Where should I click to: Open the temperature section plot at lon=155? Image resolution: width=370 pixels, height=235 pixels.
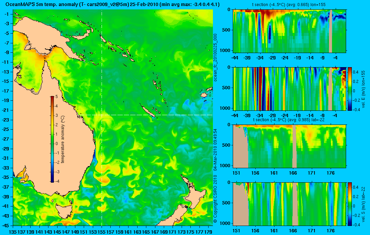(290, 31)
